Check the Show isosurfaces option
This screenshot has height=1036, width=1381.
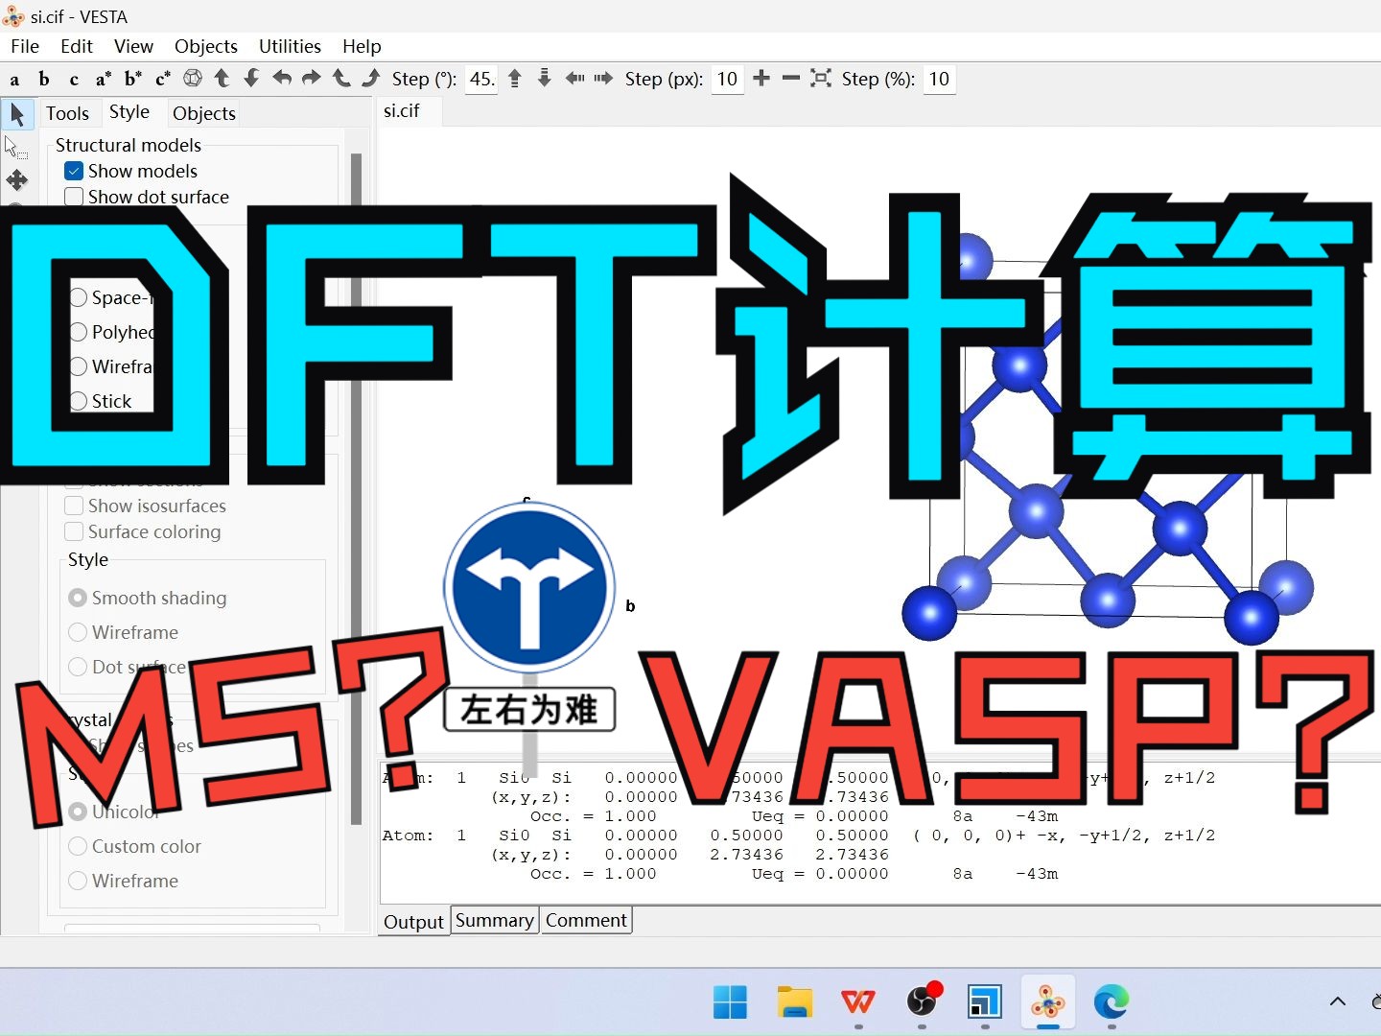click(74, 506)
